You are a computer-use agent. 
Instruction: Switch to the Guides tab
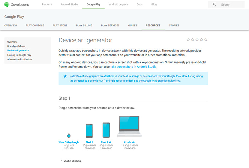tap(133, 25)
